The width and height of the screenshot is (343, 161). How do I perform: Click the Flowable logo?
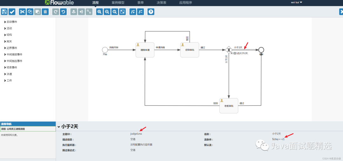(59, 3)
